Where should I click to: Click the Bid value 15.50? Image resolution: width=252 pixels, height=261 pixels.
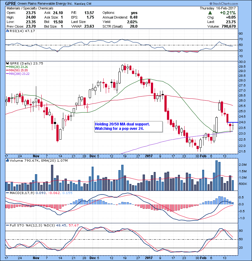58,22
